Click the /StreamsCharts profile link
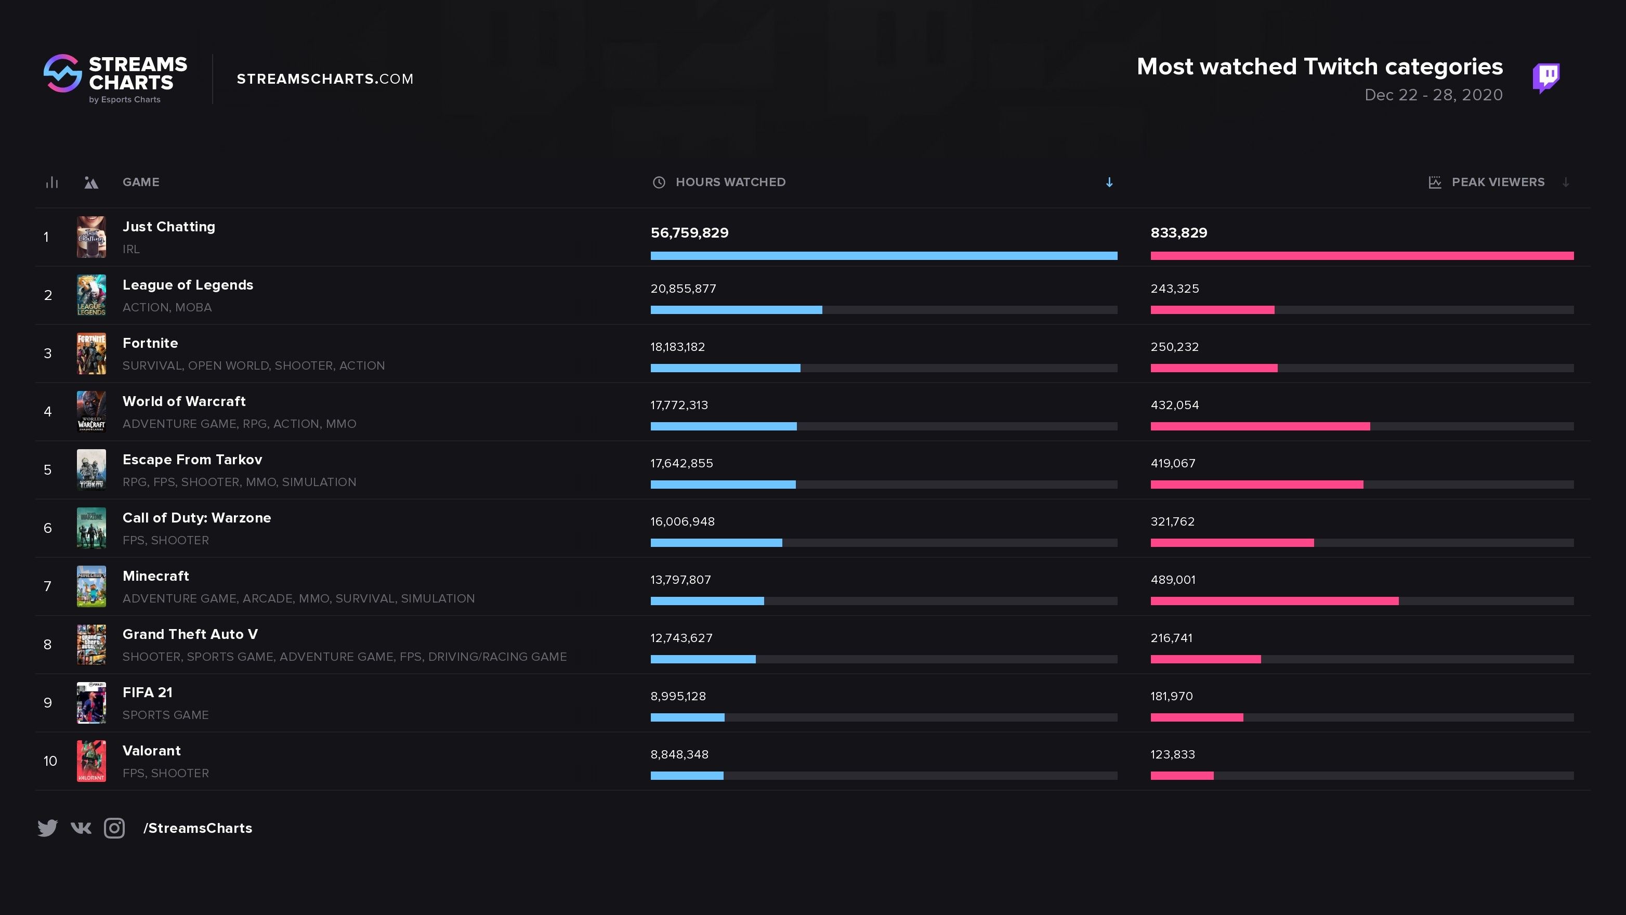The height and width of the screenshot is (915, 1626). click(198, 828)
